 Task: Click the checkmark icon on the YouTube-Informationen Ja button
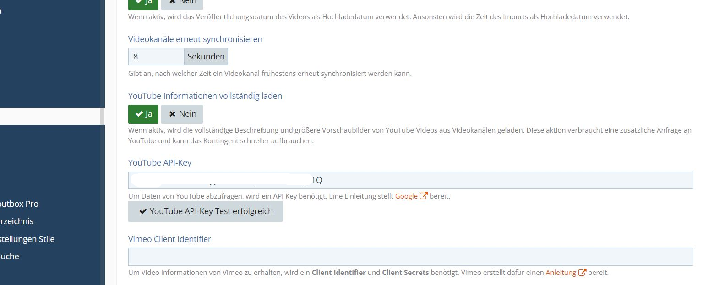139,114
